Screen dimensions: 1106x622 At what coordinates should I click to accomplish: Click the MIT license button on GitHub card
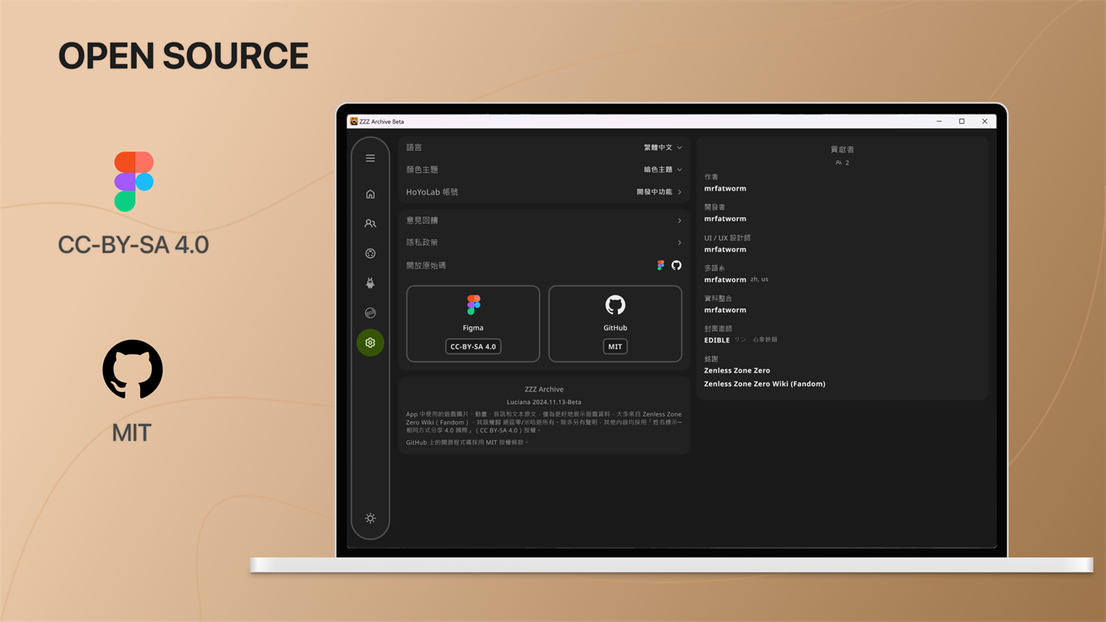tap(614, 345)
